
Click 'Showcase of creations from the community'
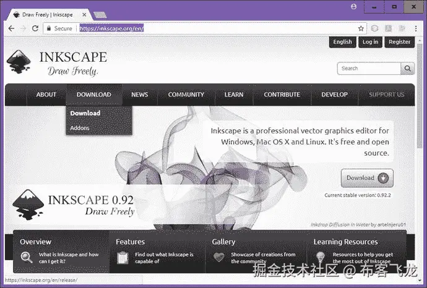tap(263, 258)
